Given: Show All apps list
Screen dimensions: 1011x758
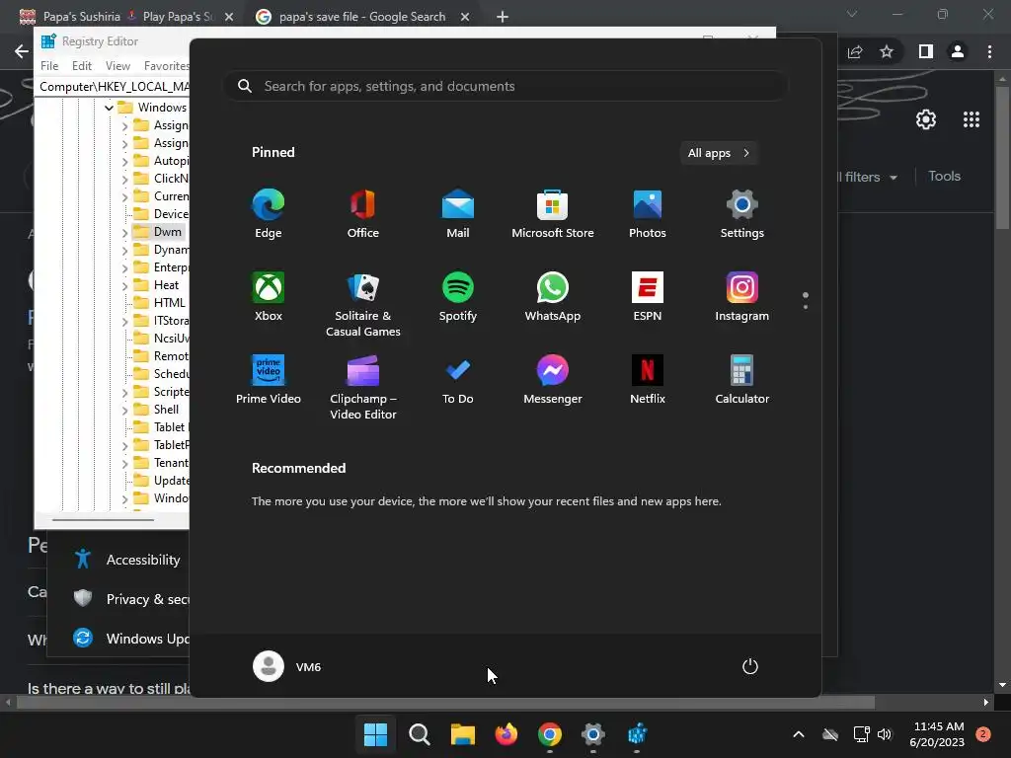Looking at the screenshot, I should pos(719,153).
